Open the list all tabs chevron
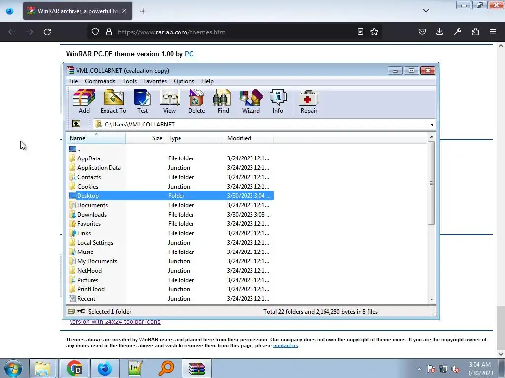This screenshot has height=378, width=505. (426, 11)
